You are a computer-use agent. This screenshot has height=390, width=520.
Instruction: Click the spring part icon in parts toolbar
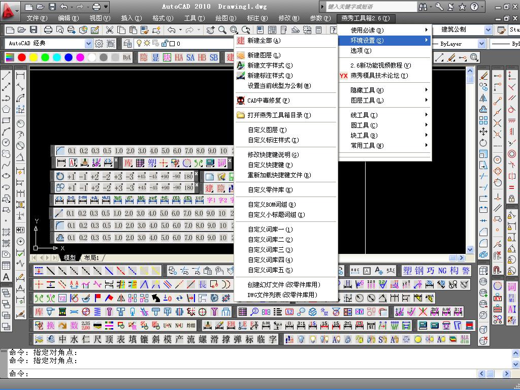pos(97,312)
